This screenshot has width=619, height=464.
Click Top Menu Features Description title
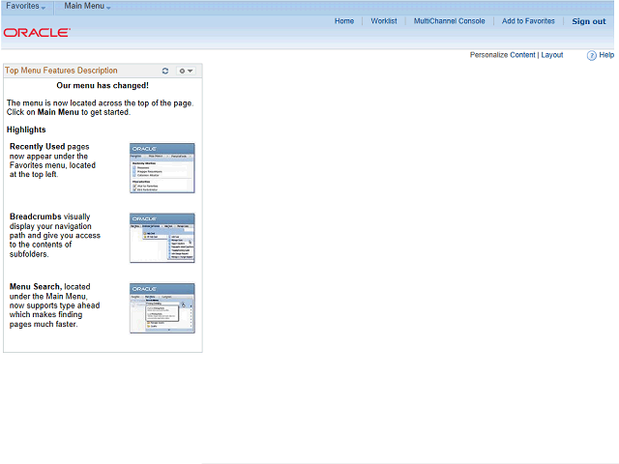(x=61, y=71)
